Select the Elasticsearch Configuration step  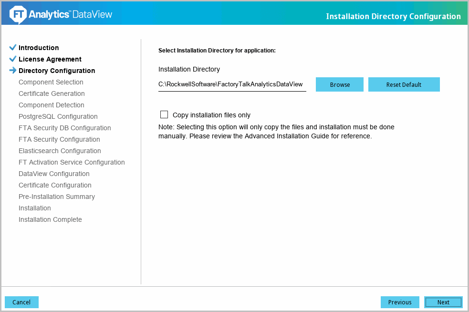pos(60,151)
